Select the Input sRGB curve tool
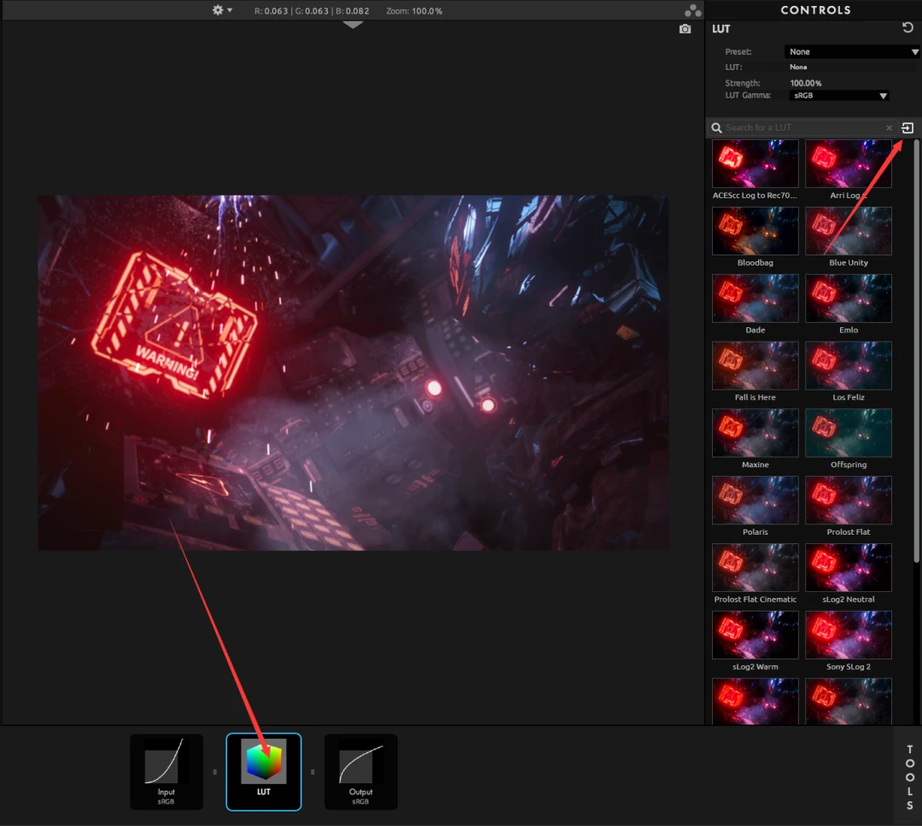 coord(166,768)
